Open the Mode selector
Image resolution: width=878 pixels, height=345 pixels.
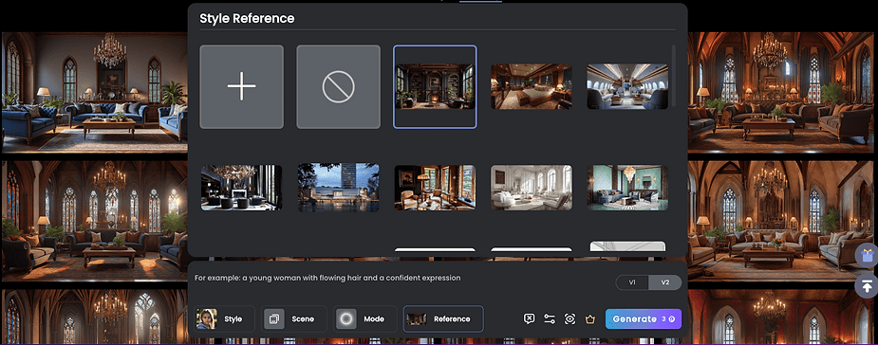click(365, 318)
